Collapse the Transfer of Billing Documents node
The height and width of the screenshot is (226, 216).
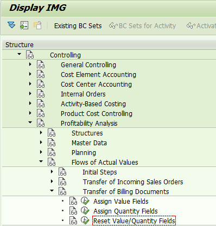coord(52,191)
